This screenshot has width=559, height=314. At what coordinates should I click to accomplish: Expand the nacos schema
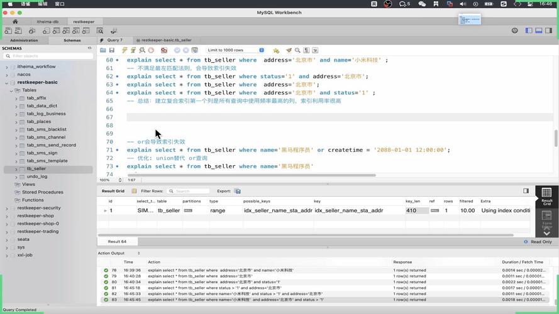coord(7,75)
